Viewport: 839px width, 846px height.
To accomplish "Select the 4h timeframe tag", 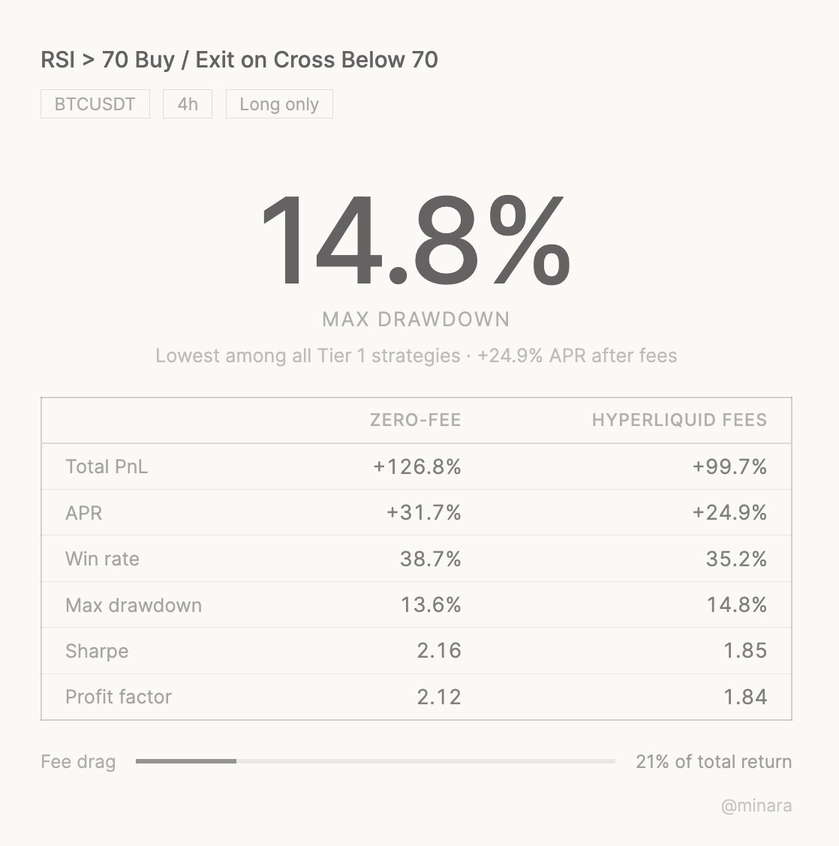I will 188,104.
